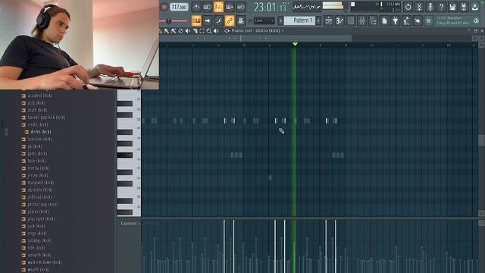Select function (kick) in browser
Viewport: 485px width, 273px height.
(x=39, y=140)
